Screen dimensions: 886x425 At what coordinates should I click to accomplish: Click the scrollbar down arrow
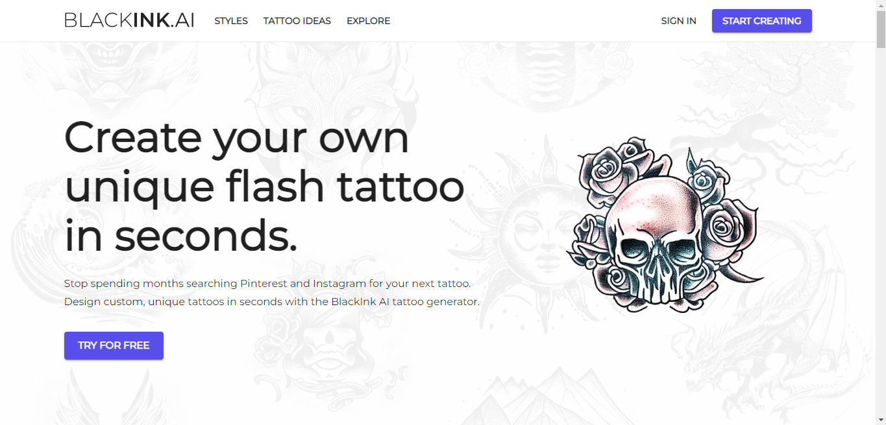881,420
